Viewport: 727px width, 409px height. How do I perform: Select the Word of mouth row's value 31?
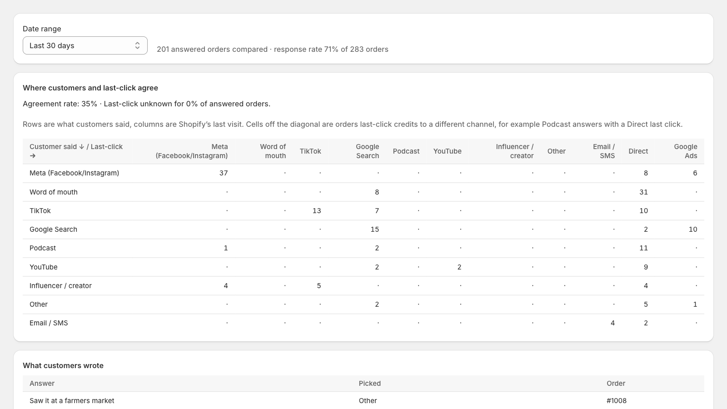(x=643, y=192)
